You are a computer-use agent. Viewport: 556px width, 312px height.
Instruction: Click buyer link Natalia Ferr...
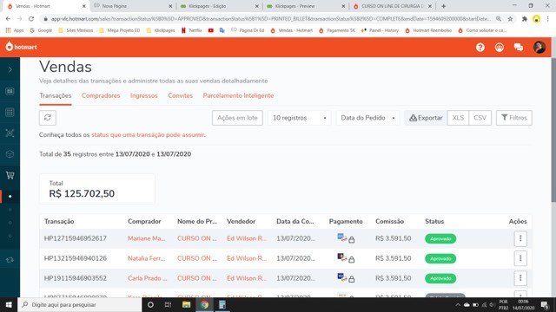147,258
